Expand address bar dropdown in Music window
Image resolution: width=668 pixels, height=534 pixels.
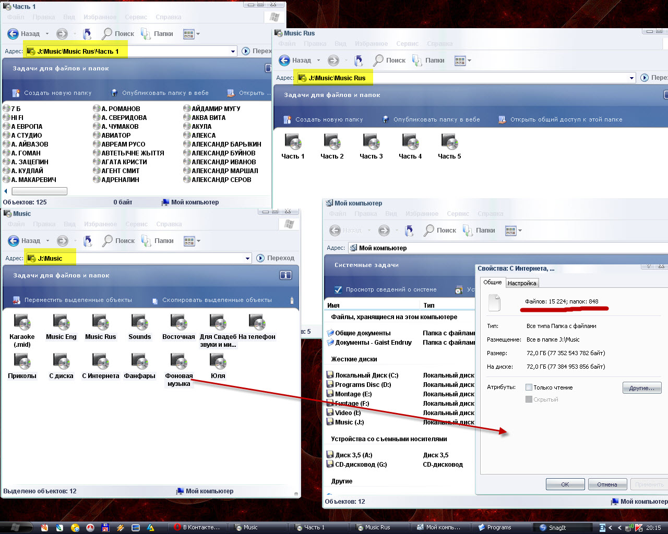(x=248, y=258)
